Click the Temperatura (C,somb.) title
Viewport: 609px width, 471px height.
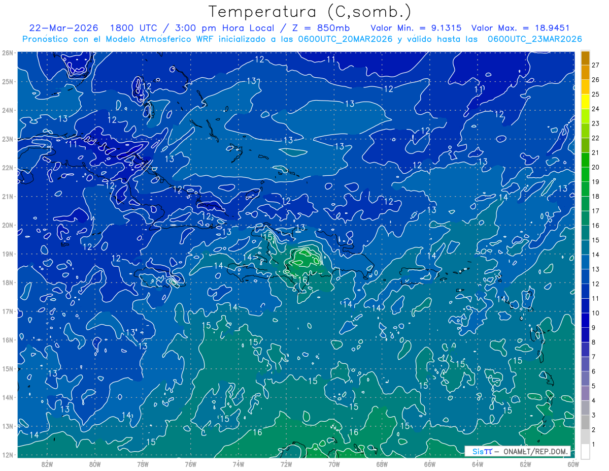[309, 12]
